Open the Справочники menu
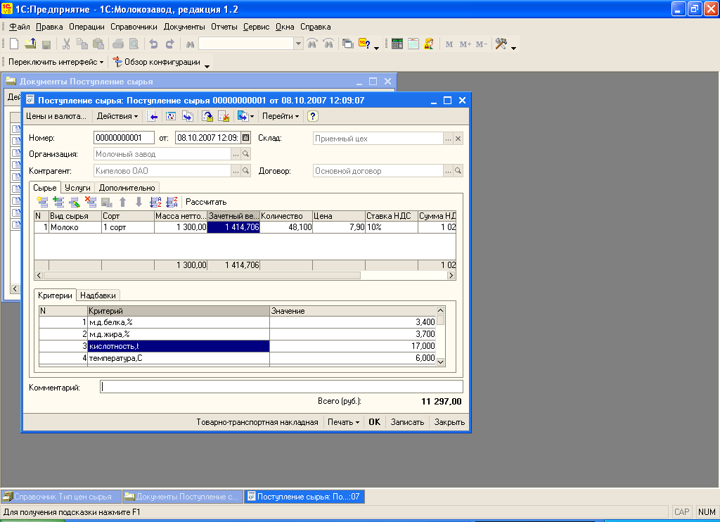Viewport: 720px width, 522px height. click(134, 27)
